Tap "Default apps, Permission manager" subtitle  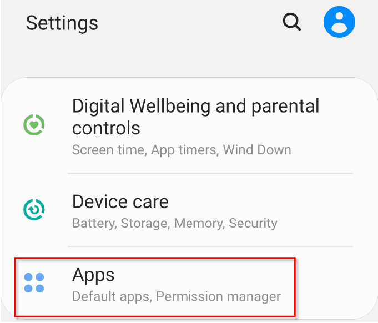[177, 296]
